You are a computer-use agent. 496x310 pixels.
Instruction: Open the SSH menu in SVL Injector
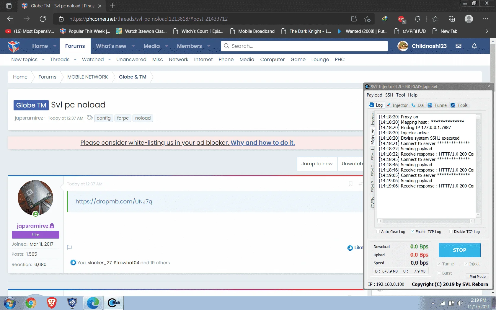coord(389,95)
